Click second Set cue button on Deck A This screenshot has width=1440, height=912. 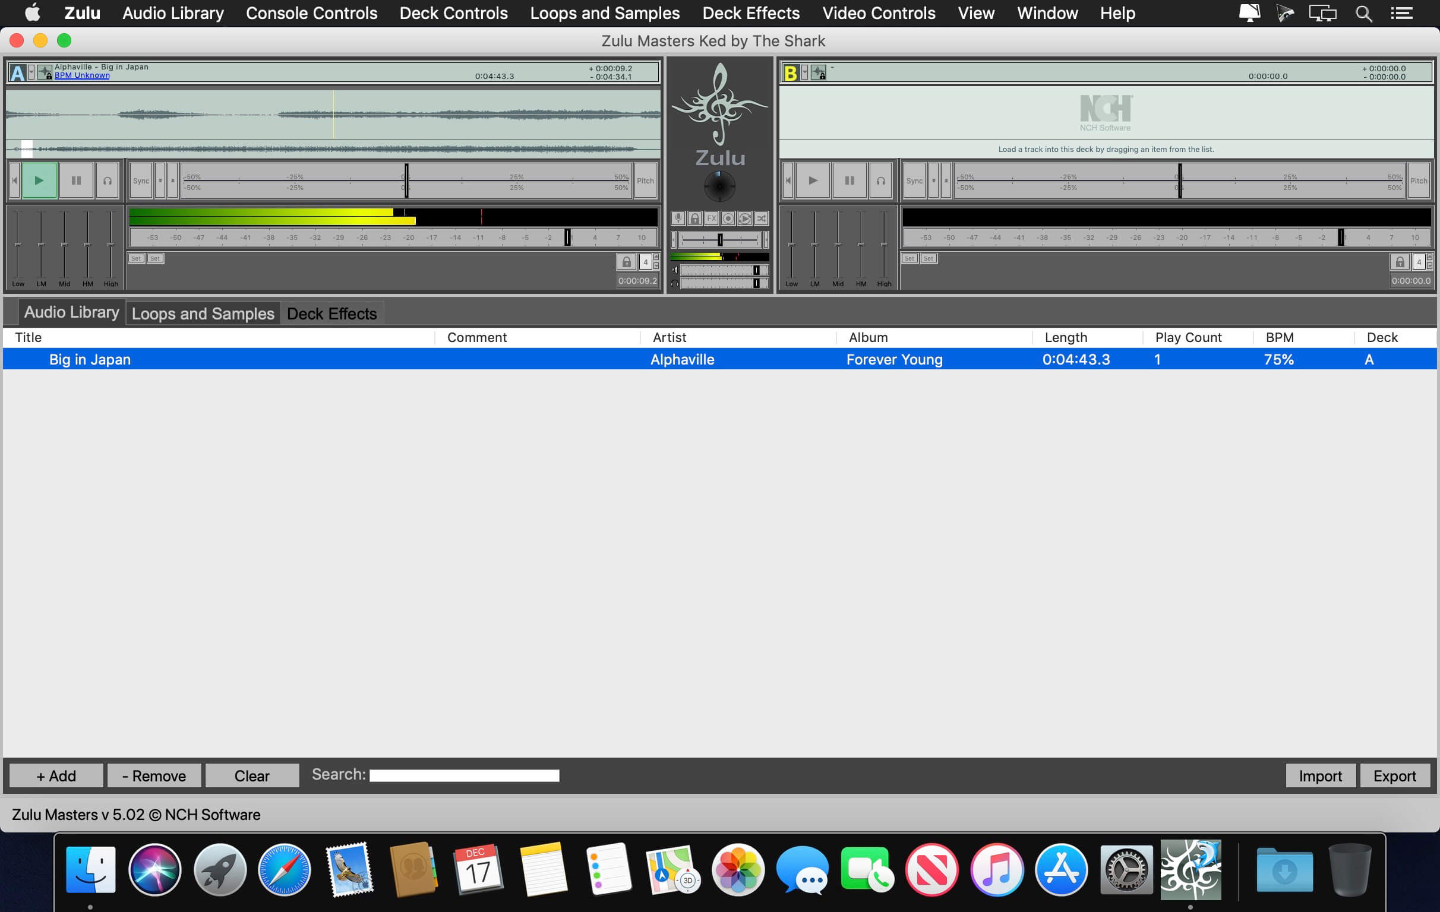pos(156,259)
